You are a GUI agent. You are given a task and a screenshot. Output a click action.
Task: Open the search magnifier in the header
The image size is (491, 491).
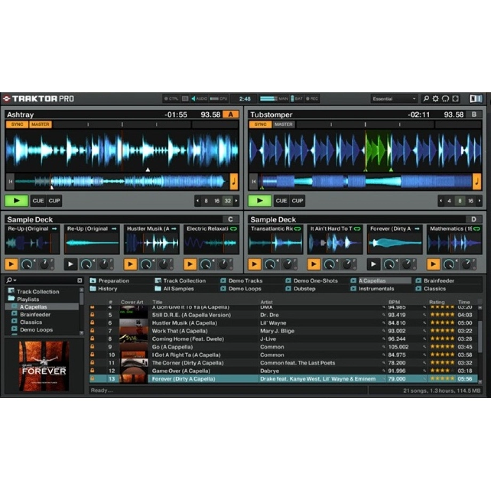[x=426, y=99]
